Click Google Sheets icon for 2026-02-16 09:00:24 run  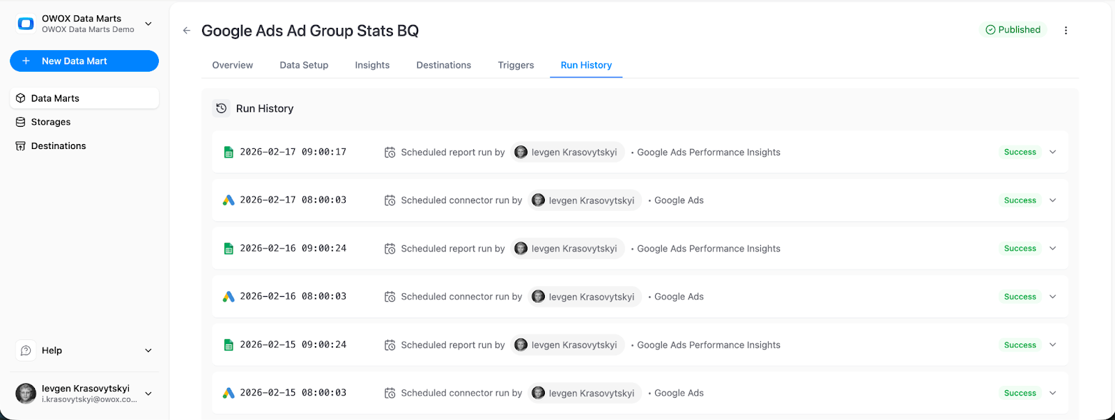[229, 248]
